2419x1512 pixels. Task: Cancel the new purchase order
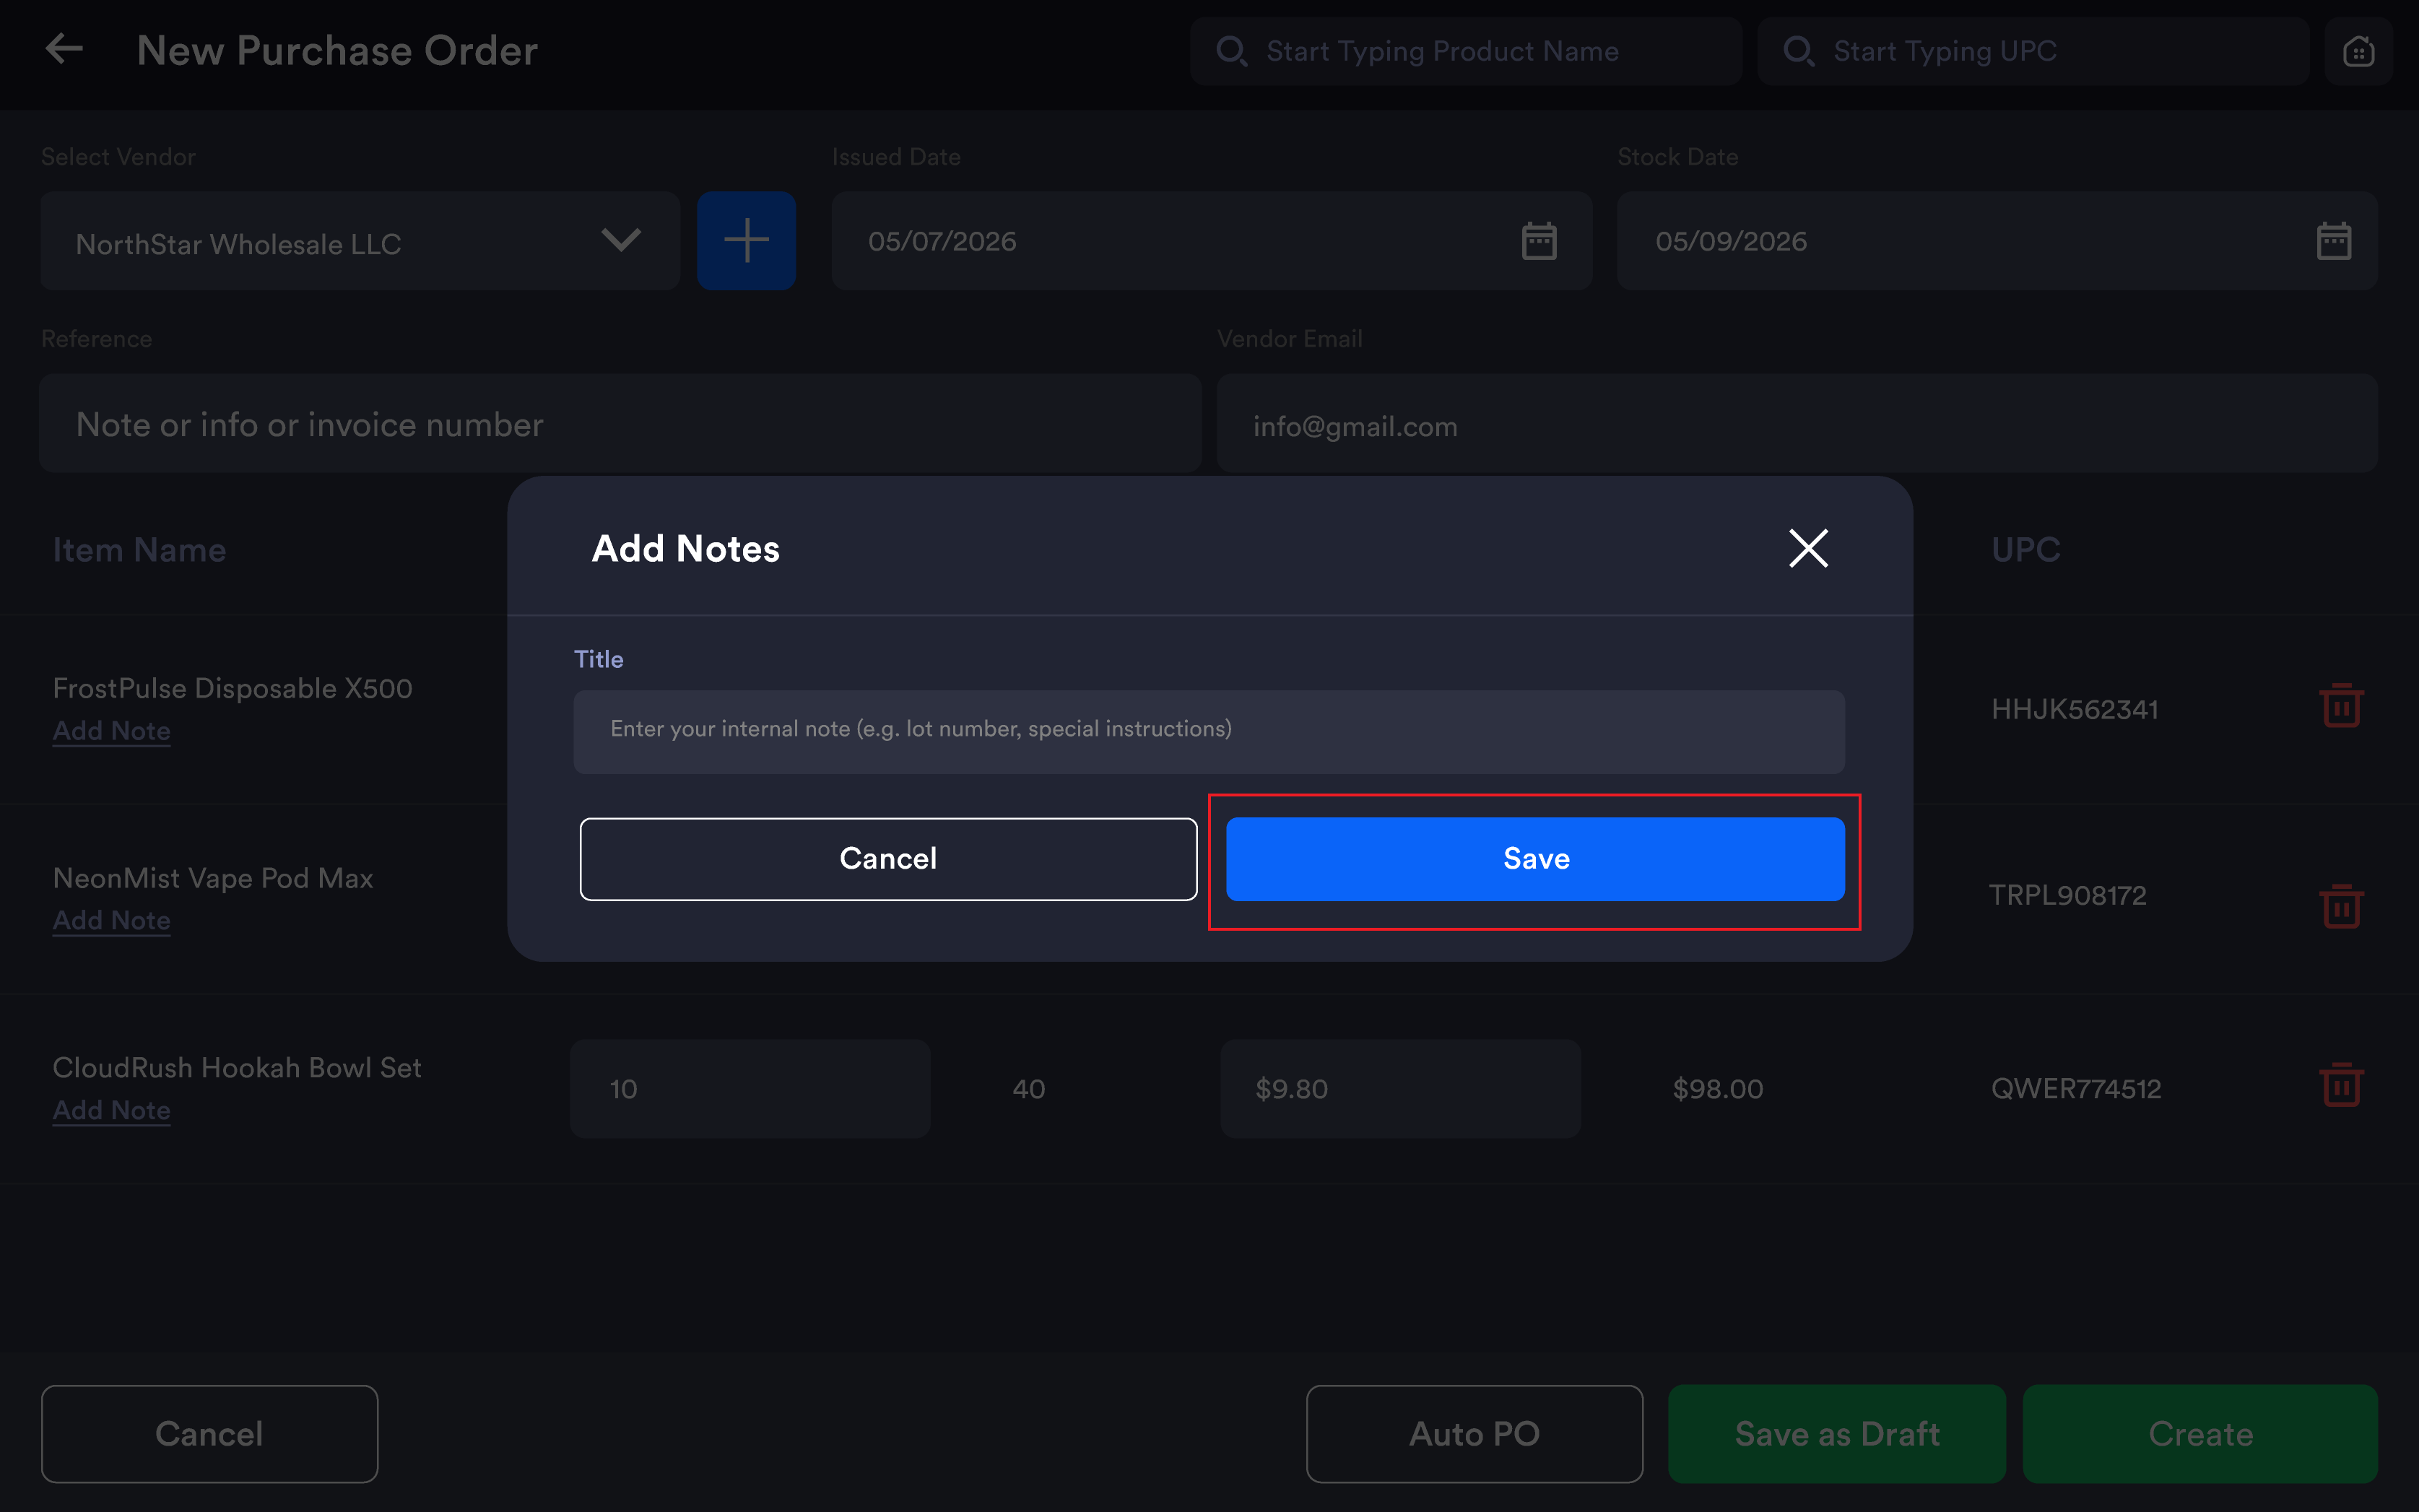point(210,1434)
